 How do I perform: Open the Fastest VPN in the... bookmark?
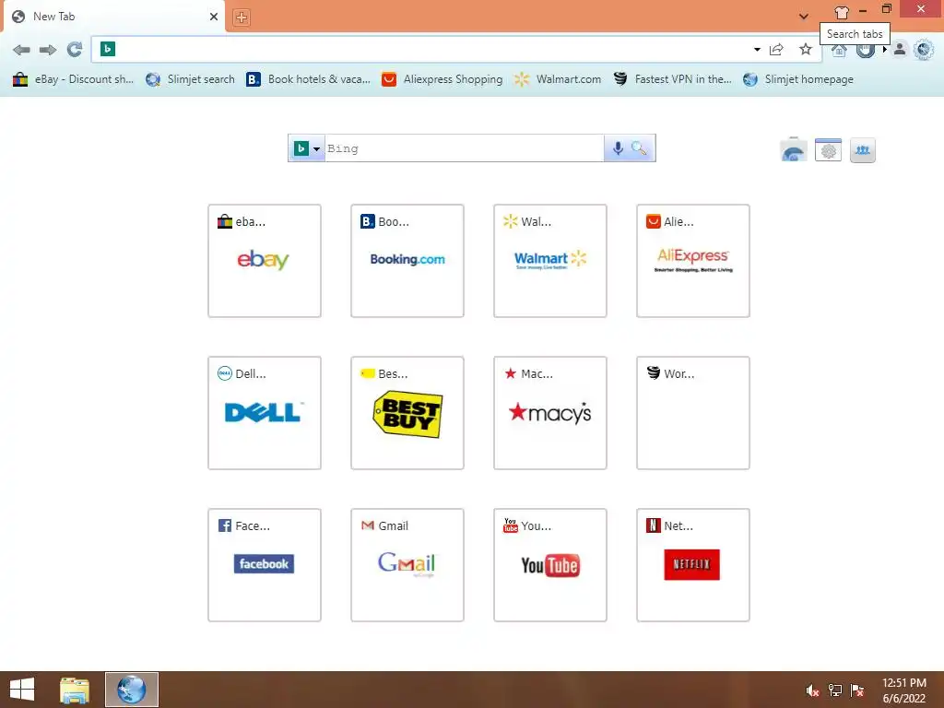point(672,79)
